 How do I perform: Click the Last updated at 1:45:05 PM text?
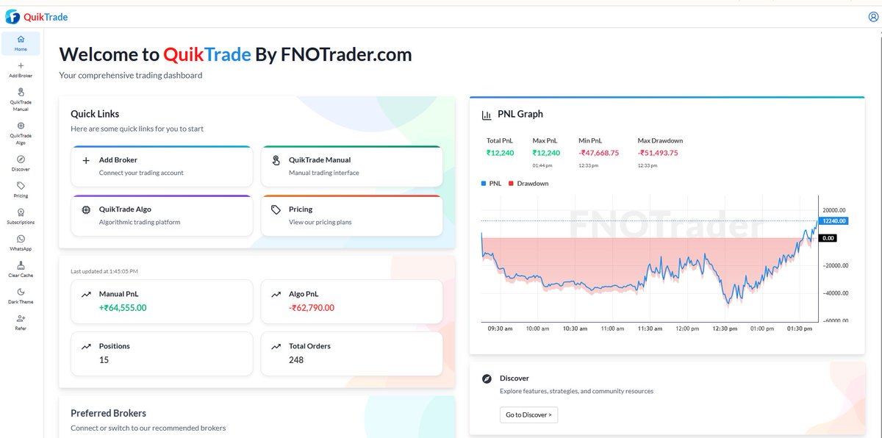tap(104, 271)
